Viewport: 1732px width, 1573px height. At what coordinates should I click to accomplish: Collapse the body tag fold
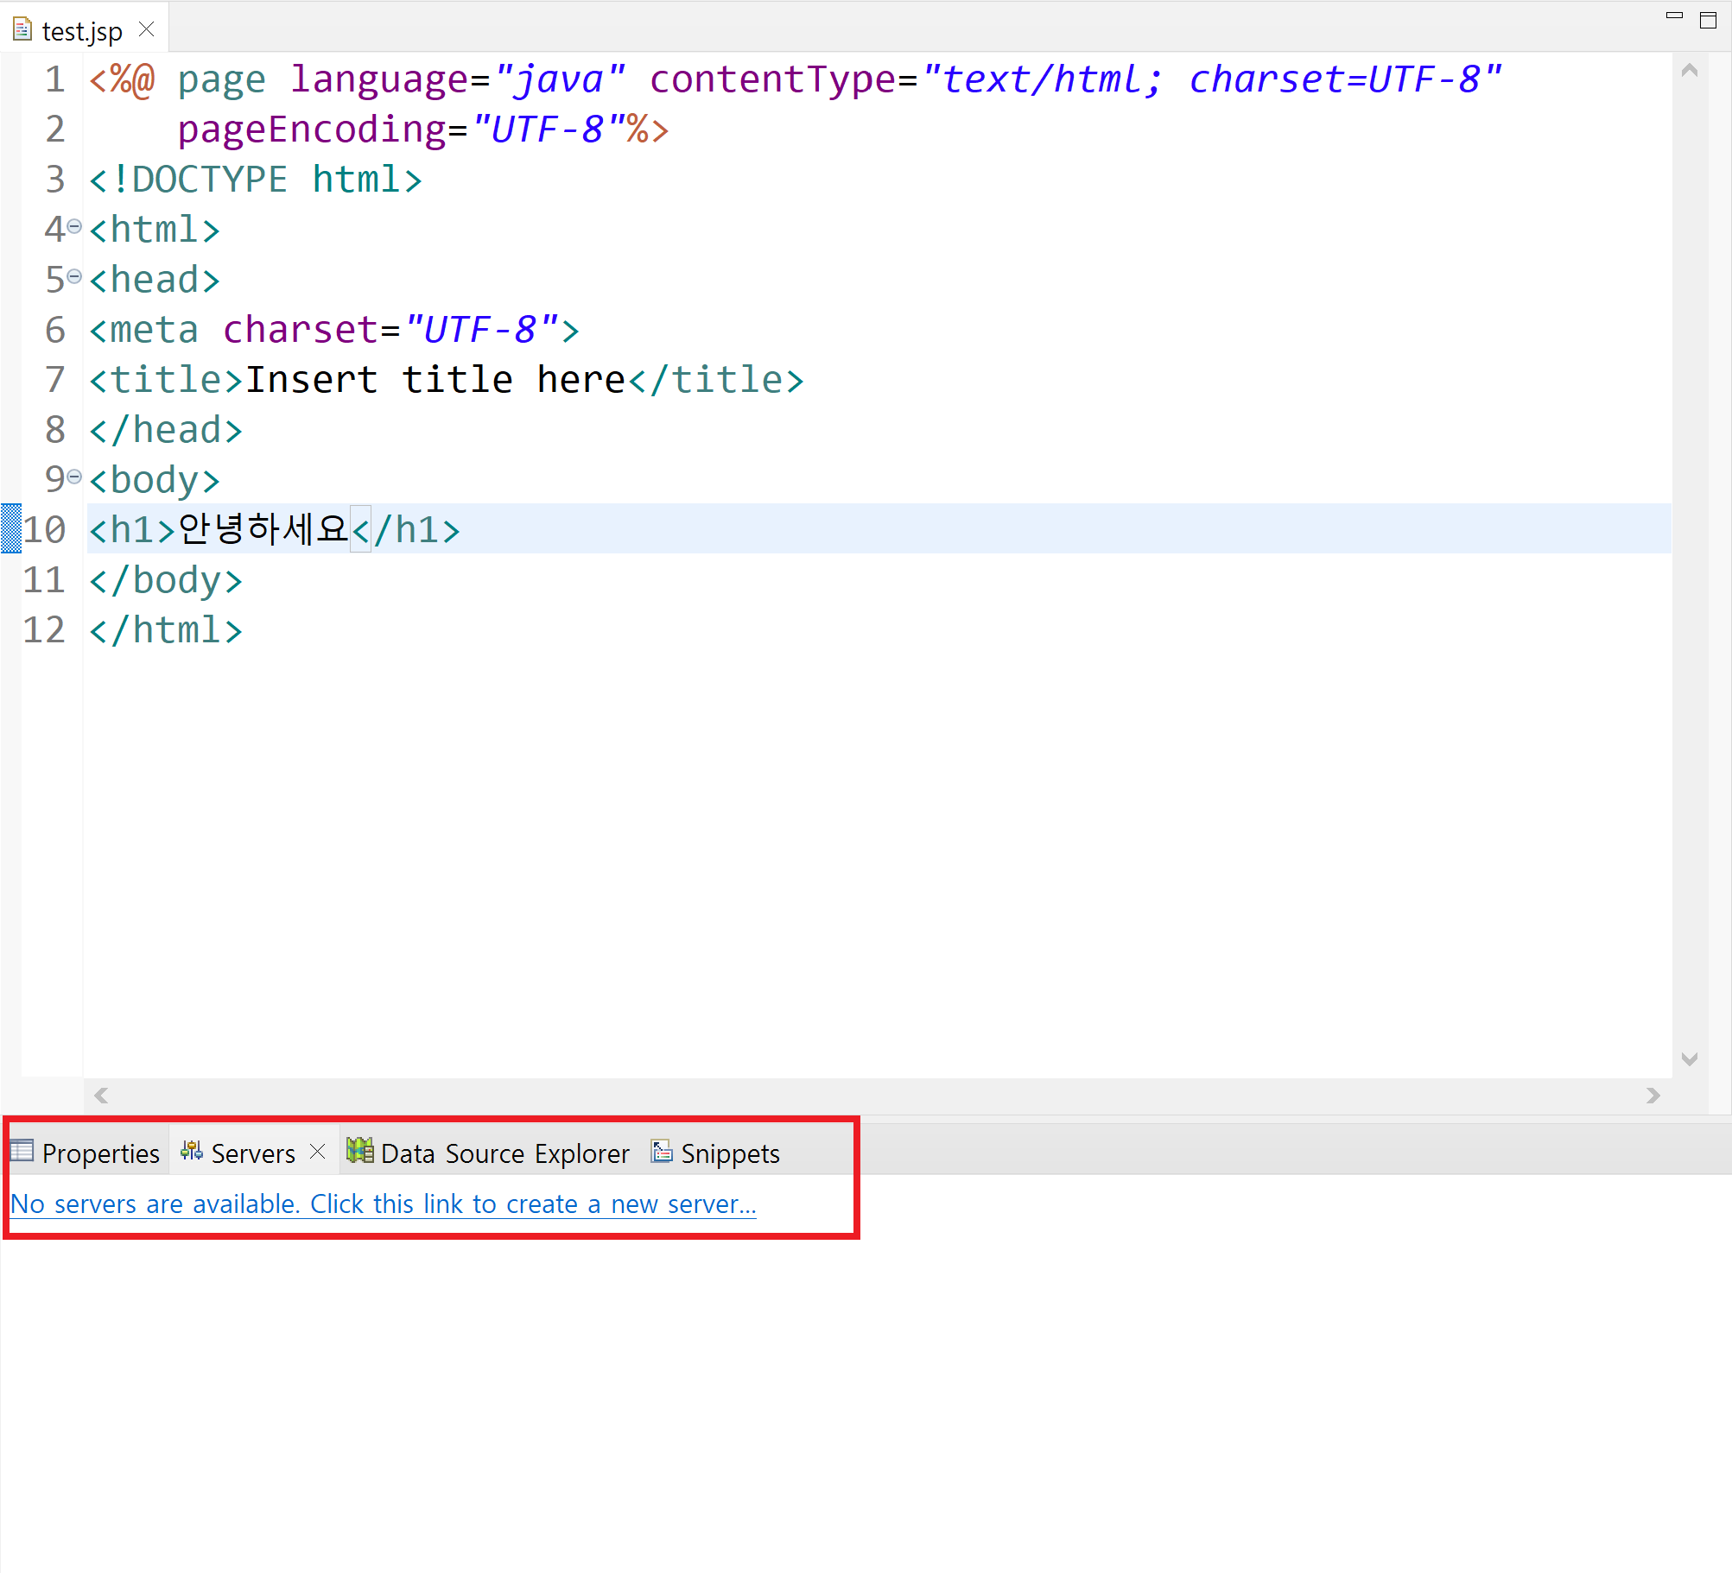pos(74,477)
